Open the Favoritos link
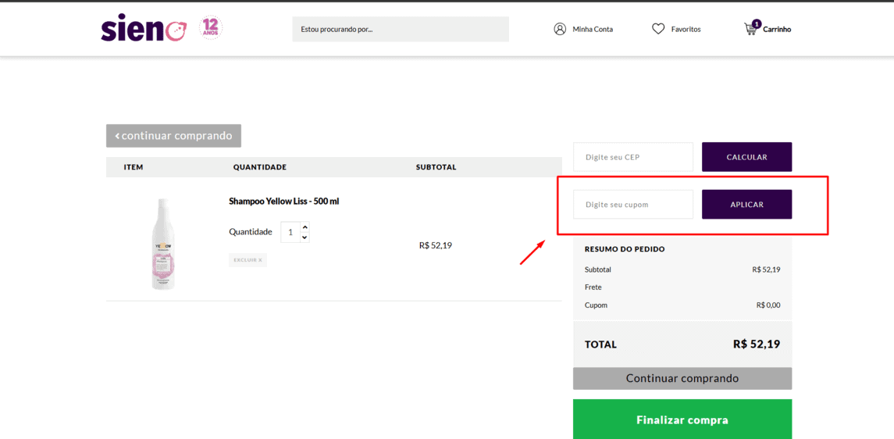This screenshot has height=439, width=894. pos(686,29)
